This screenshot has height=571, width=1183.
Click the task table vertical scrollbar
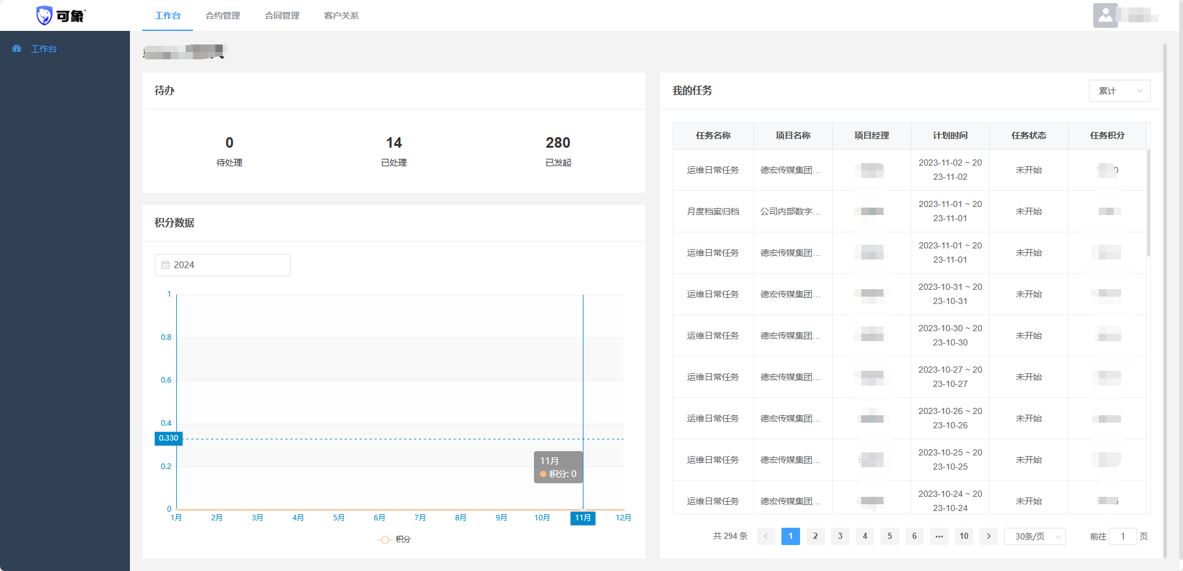pyautogui.click(x=1148, y=203)
